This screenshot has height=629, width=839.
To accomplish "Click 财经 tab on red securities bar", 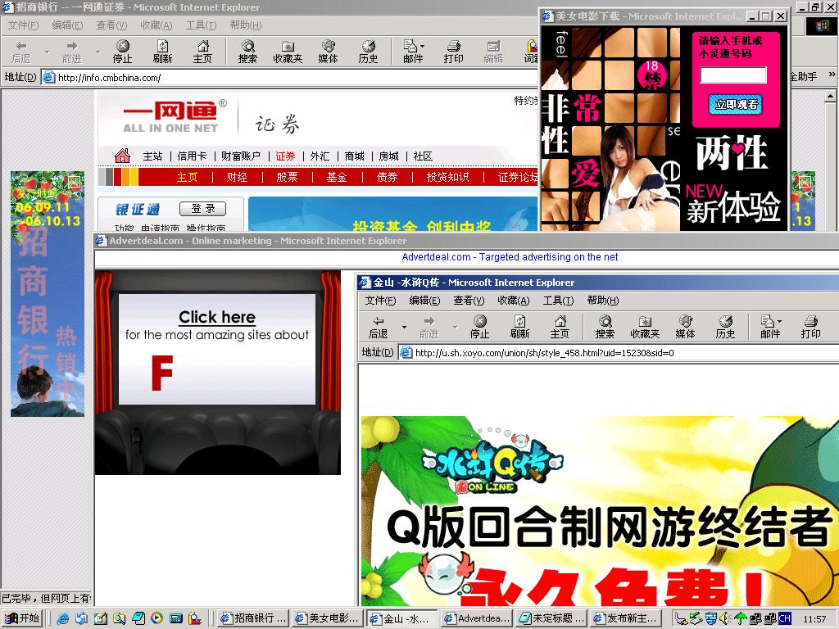I will [237, 177].
